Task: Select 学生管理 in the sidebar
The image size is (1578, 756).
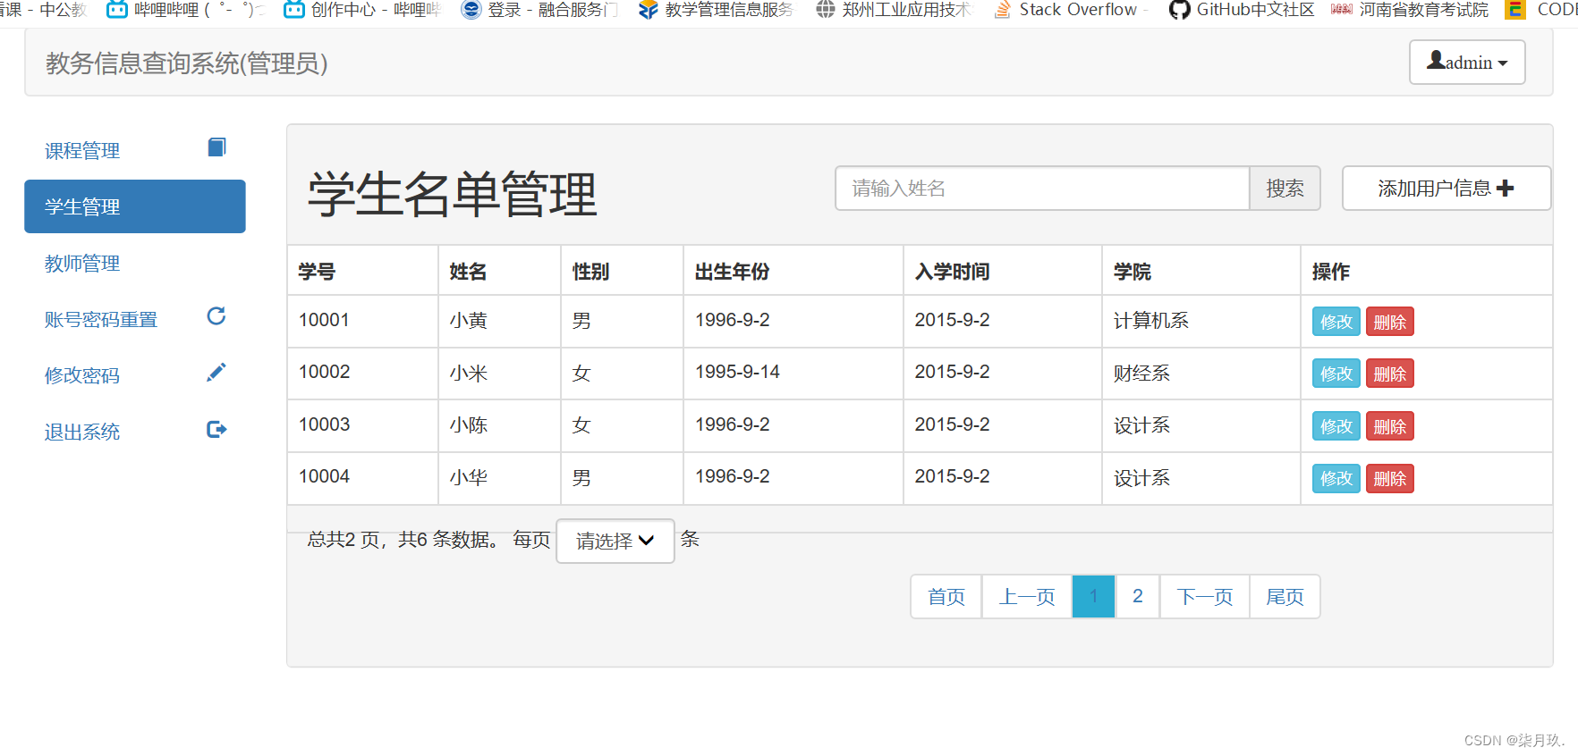Action: point(135,206)
